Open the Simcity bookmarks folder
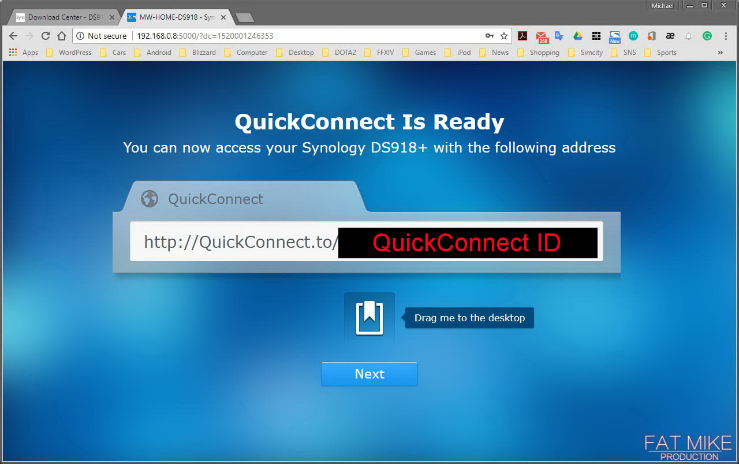Image resolution: width=739 pixels, height=464 pixels. tap(585, 52)
